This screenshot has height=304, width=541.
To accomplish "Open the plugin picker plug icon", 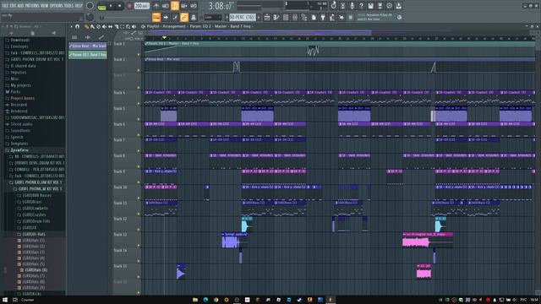I will [x=323, y=17].
